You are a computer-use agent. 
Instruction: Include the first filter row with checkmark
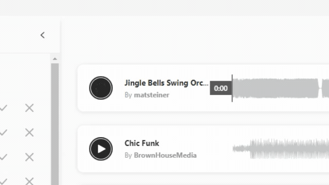(x=4, y=108)
